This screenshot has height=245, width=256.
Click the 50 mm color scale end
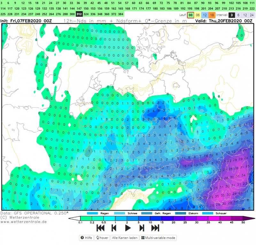(x=252, y=219)
